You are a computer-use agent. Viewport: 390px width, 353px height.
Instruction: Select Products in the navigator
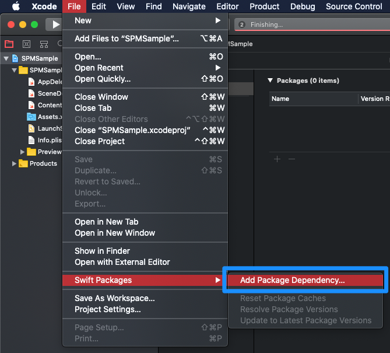[x=43, y=163]
